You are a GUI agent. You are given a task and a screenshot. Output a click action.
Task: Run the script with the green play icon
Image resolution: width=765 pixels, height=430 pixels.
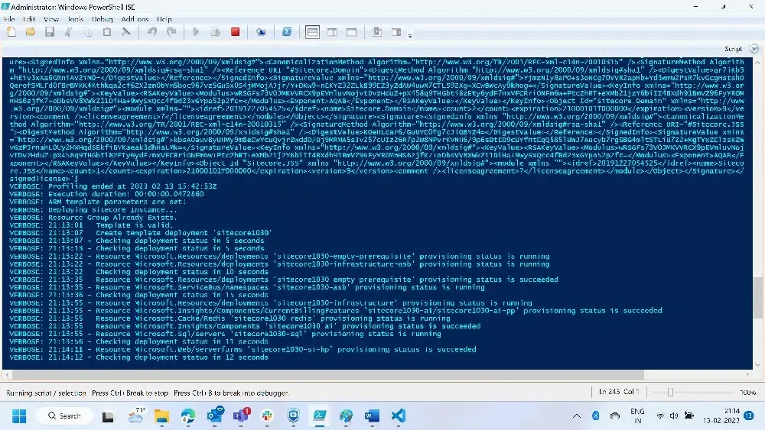[x=196, y=32]
